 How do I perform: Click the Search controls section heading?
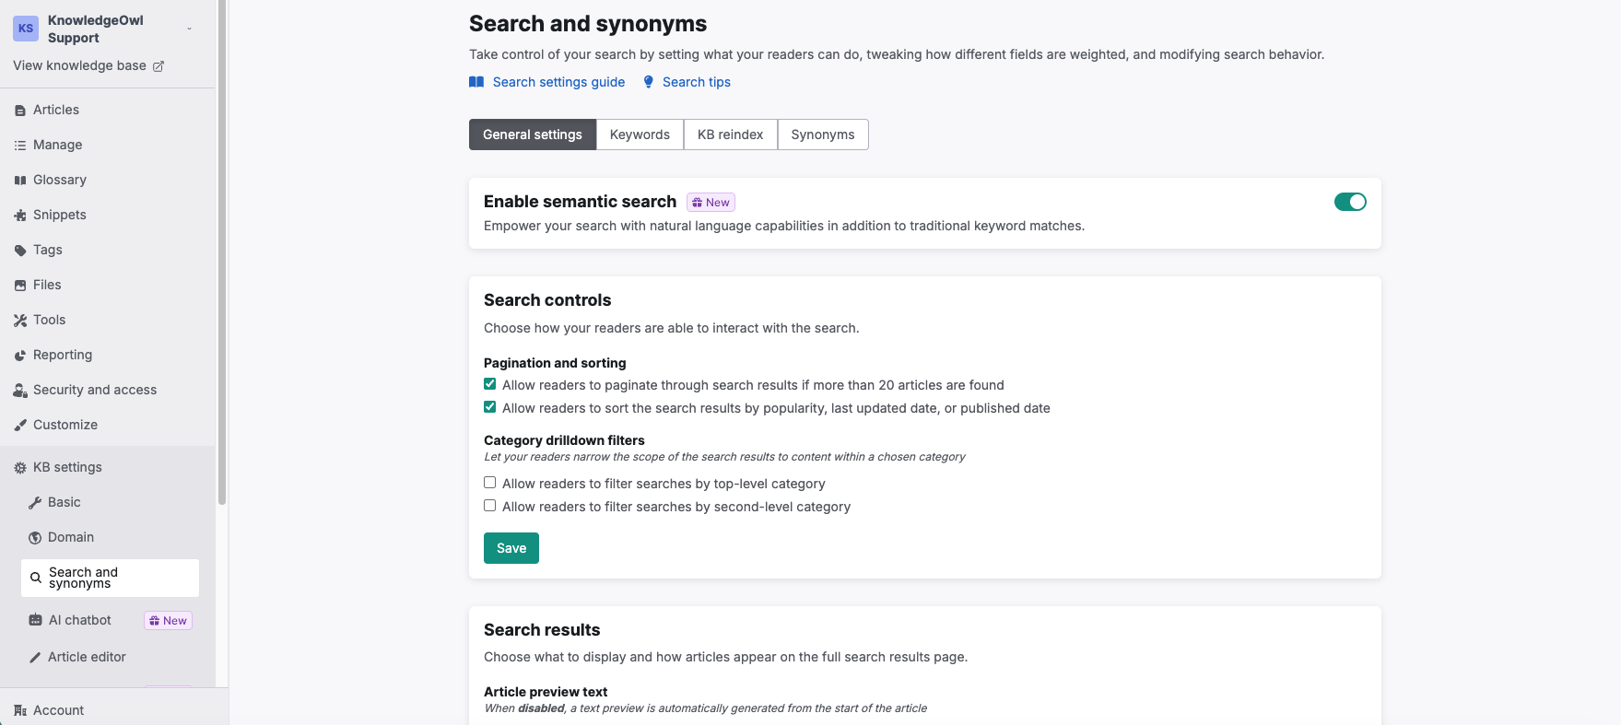pos(547,300)
